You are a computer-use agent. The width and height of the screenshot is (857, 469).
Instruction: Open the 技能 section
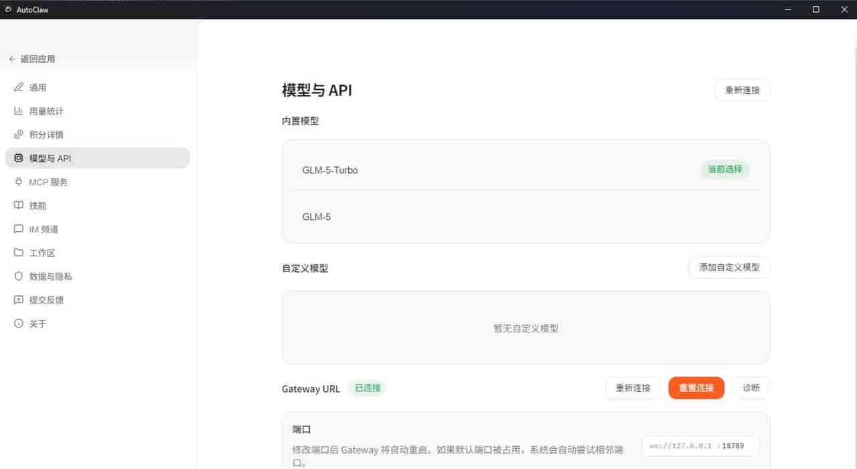[x=98, y=206]
